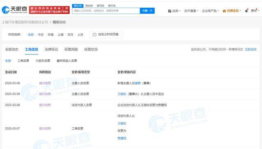
Task: Filter by 大股东变更 sub-category
Action: click(x=43, y=61)
